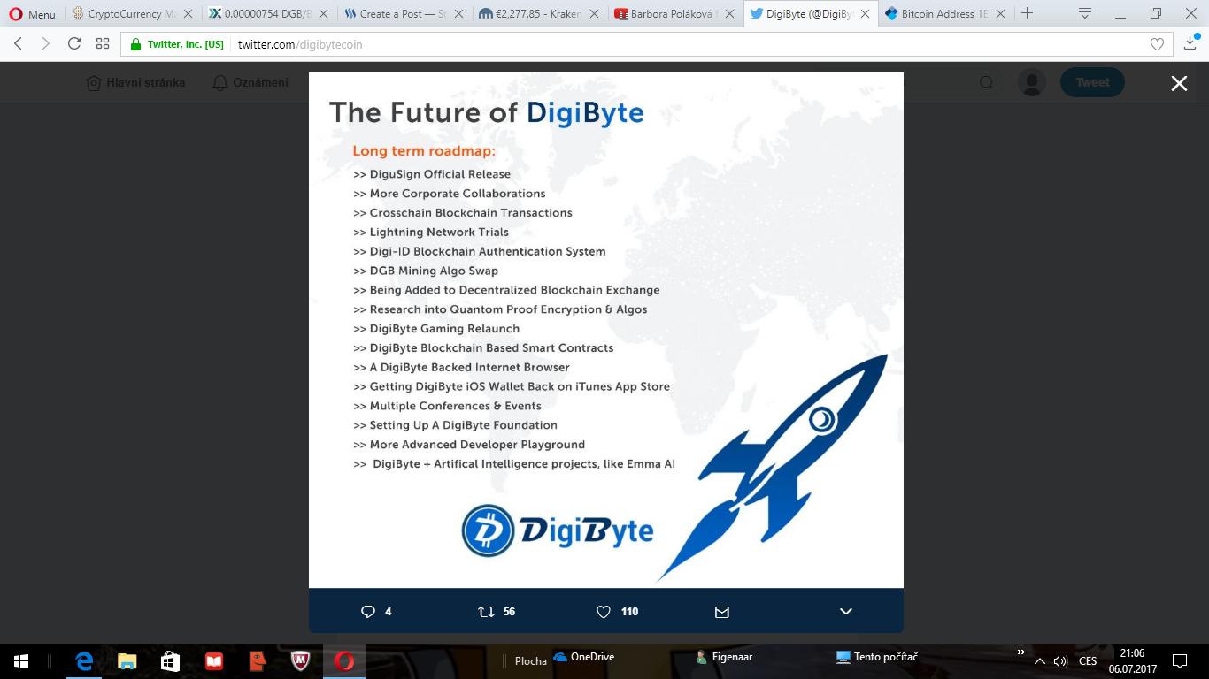Open the Opera Menu button
The width and height of the screenshot is (1209, 679).
coord(33,14)
